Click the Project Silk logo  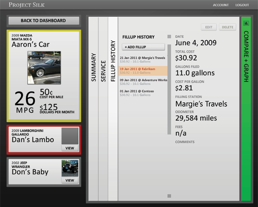27,5
